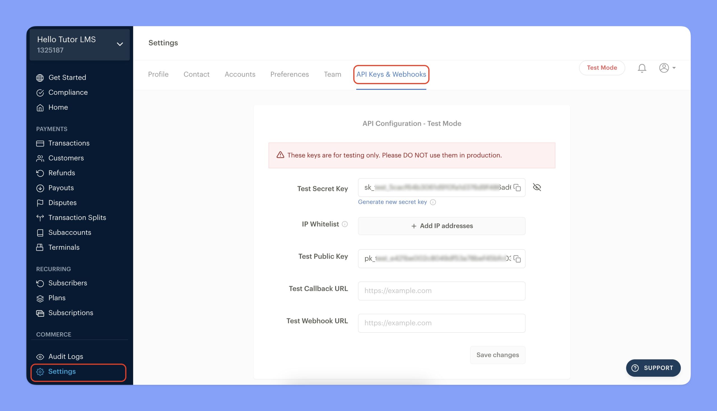Open Get Started globe icon

[40, 78]
